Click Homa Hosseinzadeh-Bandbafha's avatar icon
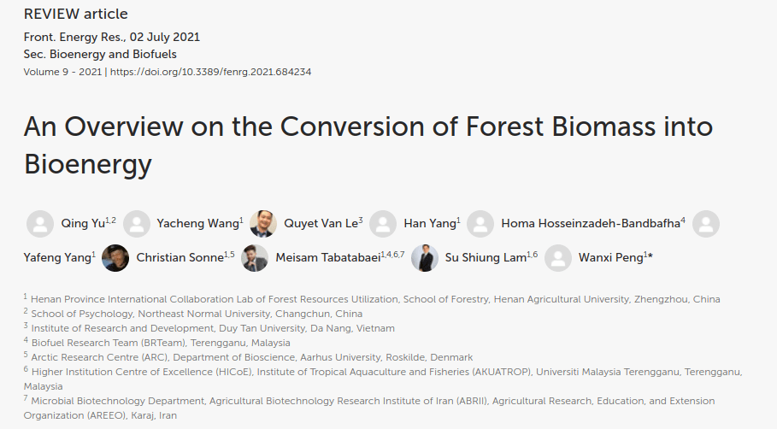This screenshot has width=777, height=429. tap(480, 224)
